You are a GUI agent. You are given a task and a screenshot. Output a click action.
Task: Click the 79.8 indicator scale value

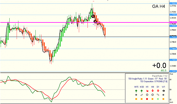171,74
